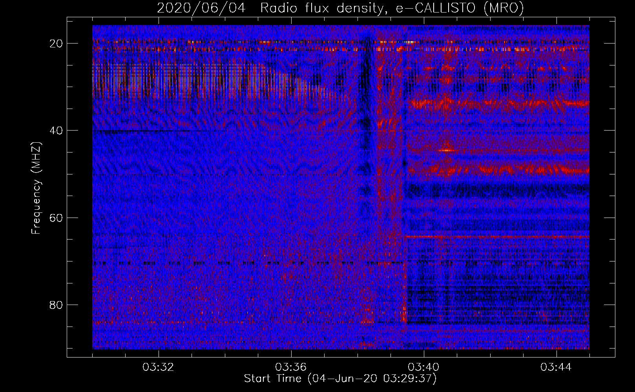Click the plot title '2020/06/04 Radio flux density'
This screenshot has height=392, width=635.
(x=340, y=8)
